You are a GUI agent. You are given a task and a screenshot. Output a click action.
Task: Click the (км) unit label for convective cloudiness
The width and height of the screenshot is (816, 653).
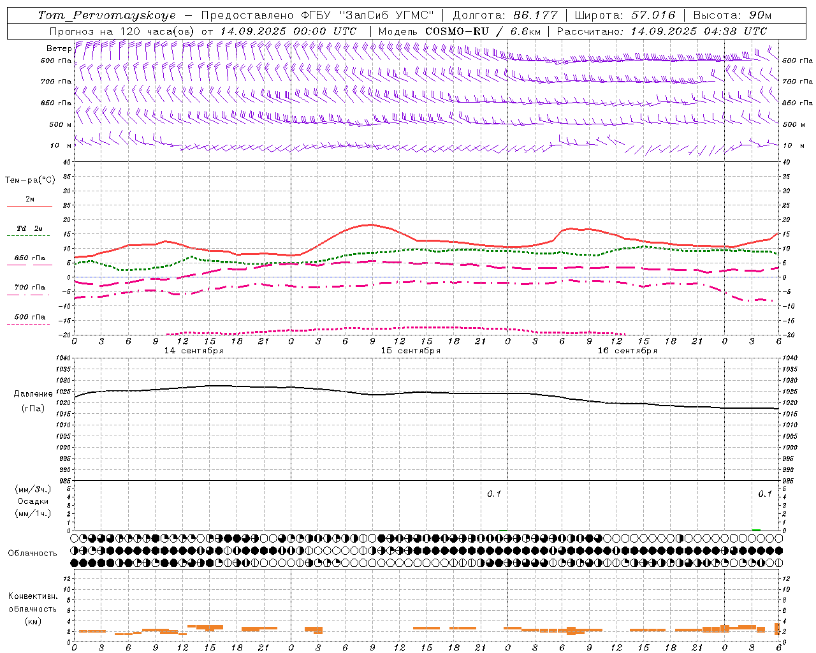pos(33,622)
